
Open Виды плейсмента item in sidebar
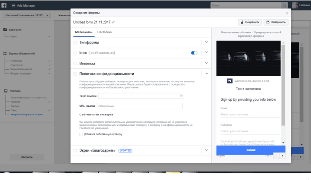(x=21, y=69)
